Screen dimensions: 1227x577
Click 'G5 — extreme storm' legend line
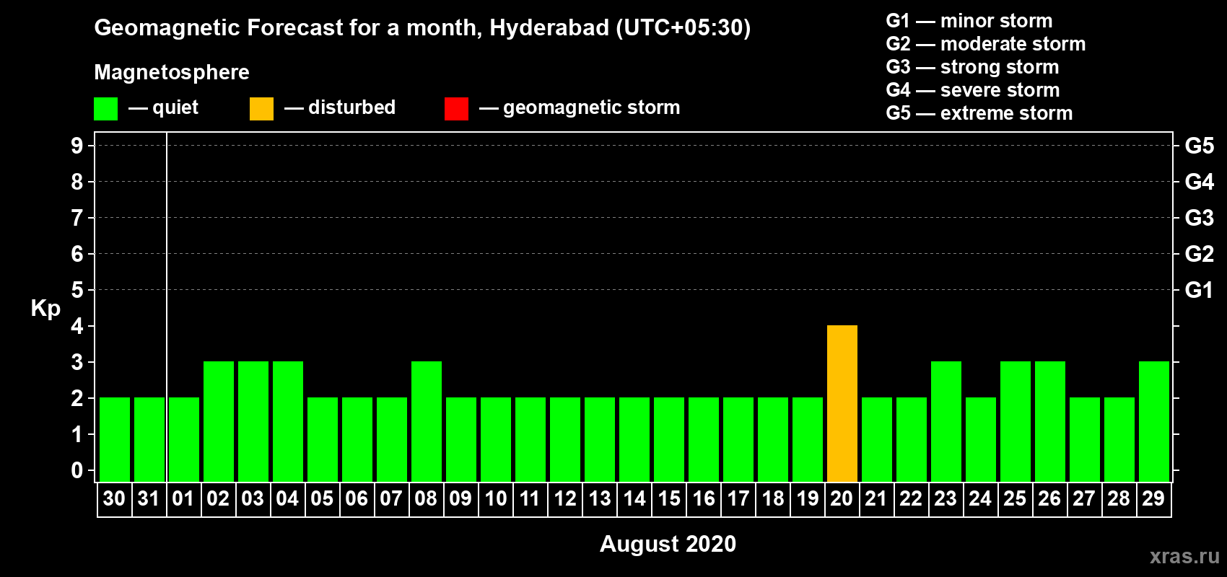[x=979, y=113]
